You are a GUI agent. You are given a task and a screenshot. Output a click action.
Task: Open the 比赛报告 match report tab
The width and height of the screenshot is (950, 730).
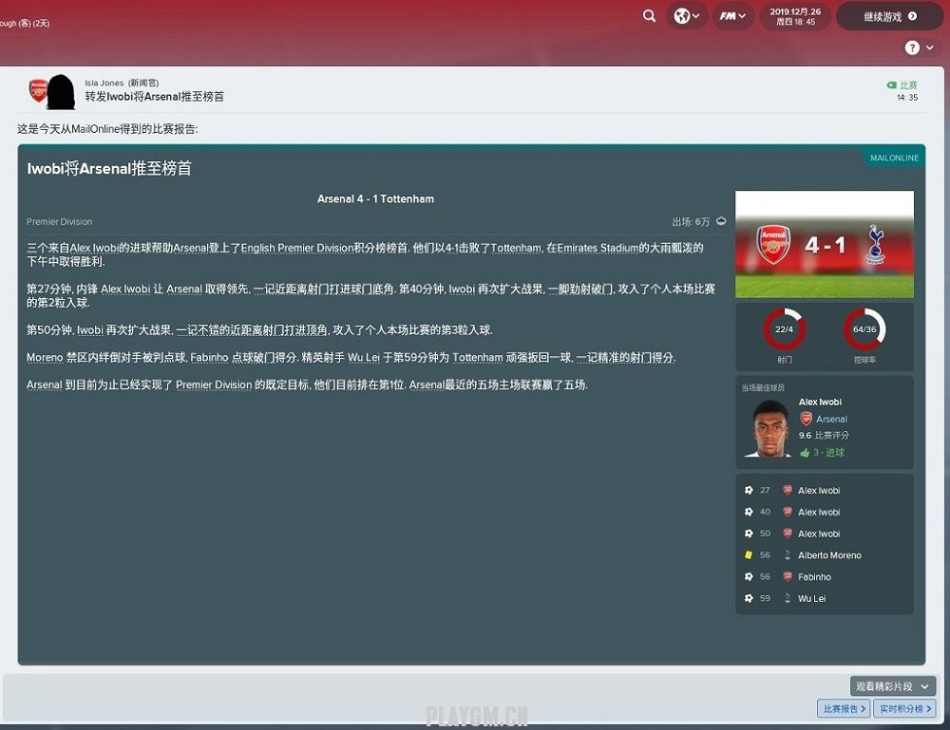tap(844, 709)
